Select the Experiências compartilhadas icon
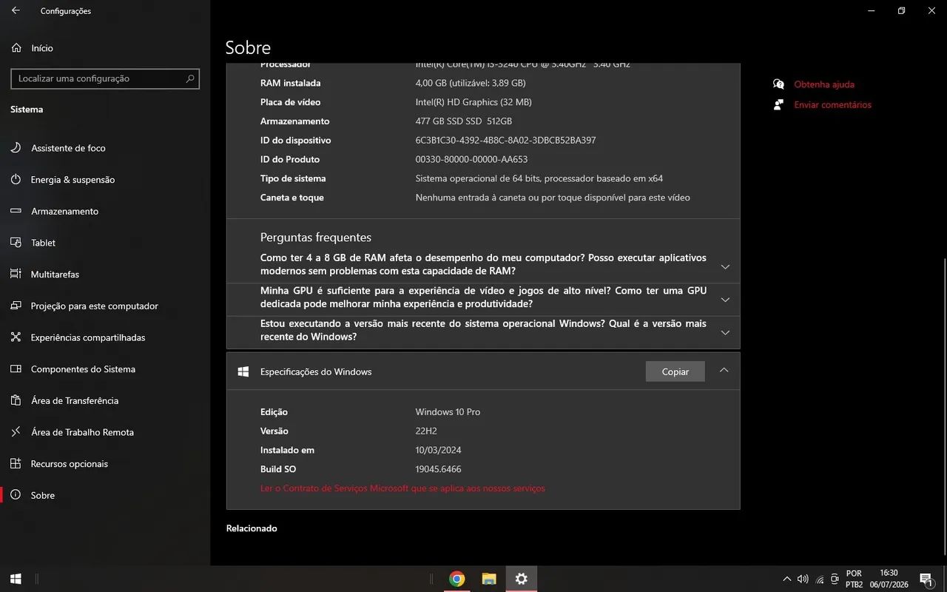Image resolution: width=947 pixels, height=592 pixels. click(x=16, y=337)
